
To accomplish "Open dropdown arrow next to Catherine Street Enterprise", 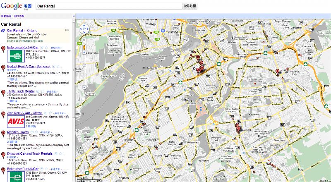I will [x=42, y=48].
